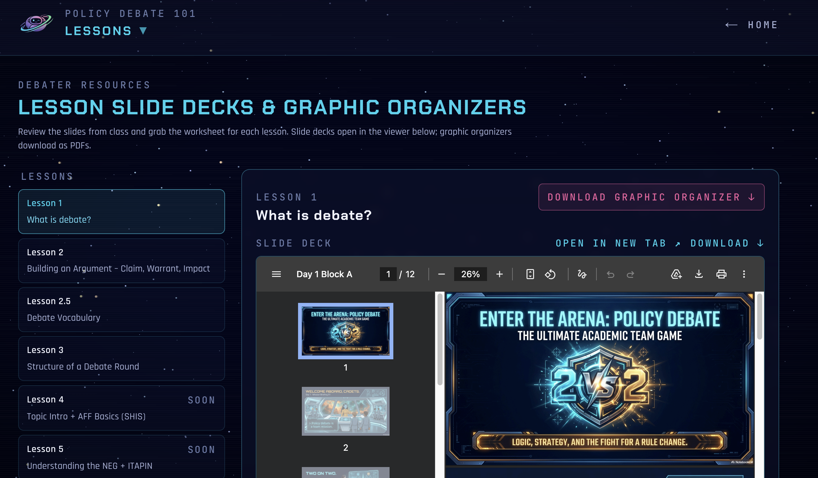Image resolution: width=818 pixels, height=478 pixels.
Task: Click the 26% zoom level field
Action: pyautogui.click(x=470, y=274)
